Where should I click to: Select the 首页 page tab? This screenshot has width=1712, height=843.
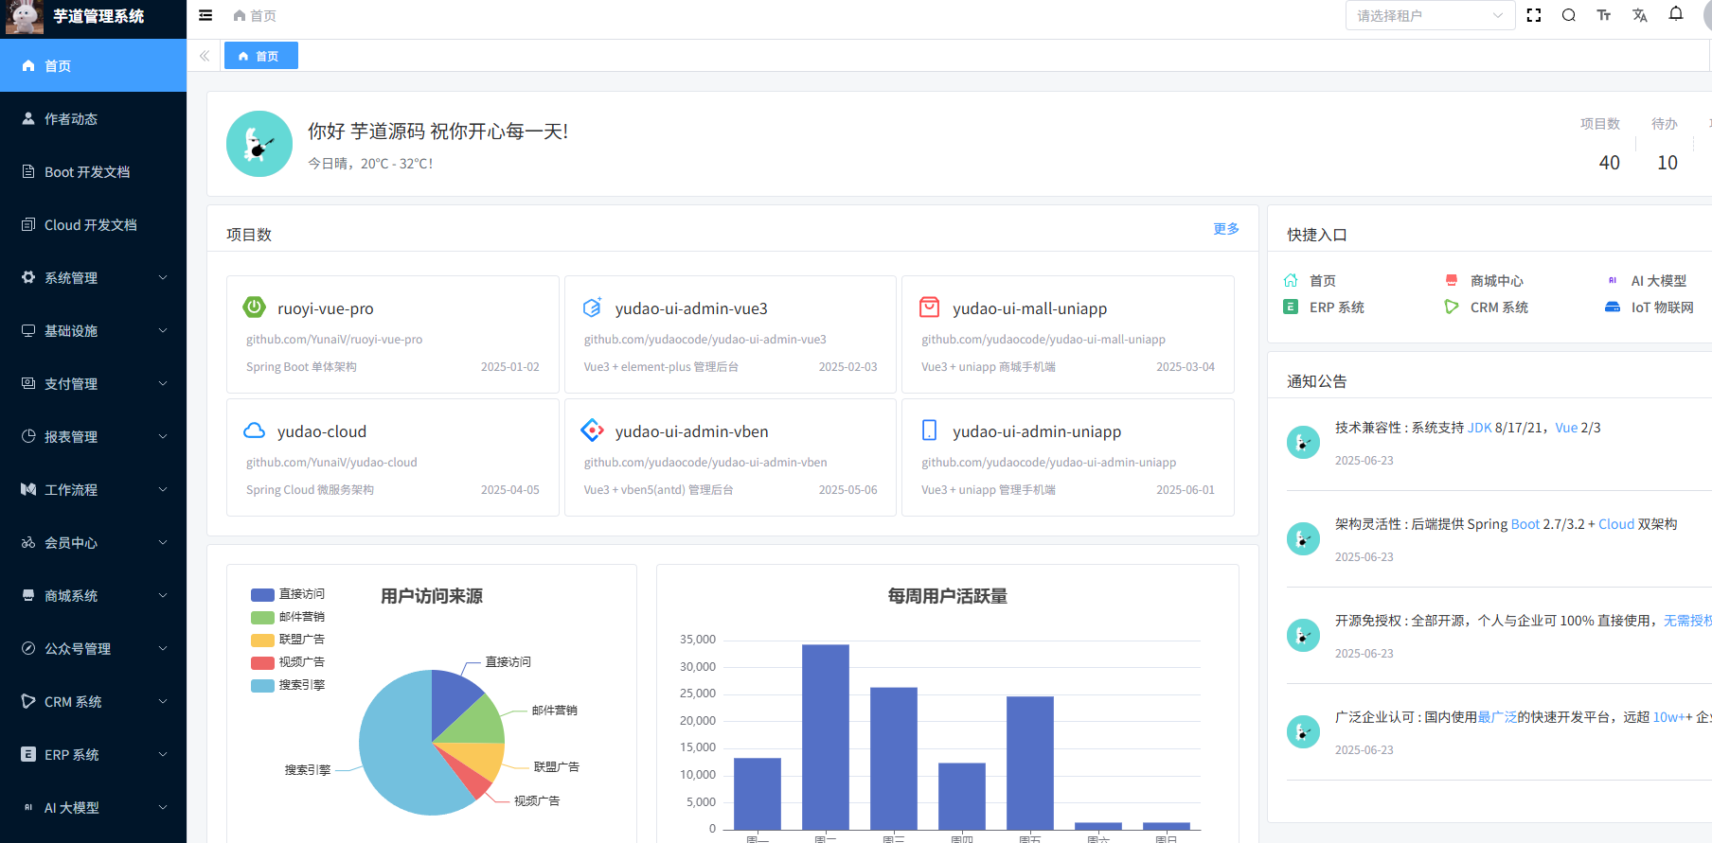coord(260,56)
